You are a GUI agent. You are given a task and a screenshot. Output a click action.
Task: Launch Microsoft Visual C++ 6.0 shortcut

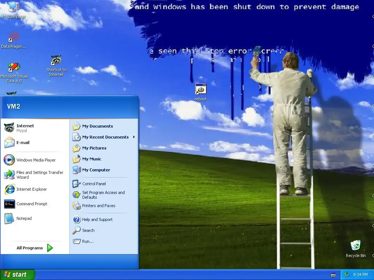[x=14, y=73]
